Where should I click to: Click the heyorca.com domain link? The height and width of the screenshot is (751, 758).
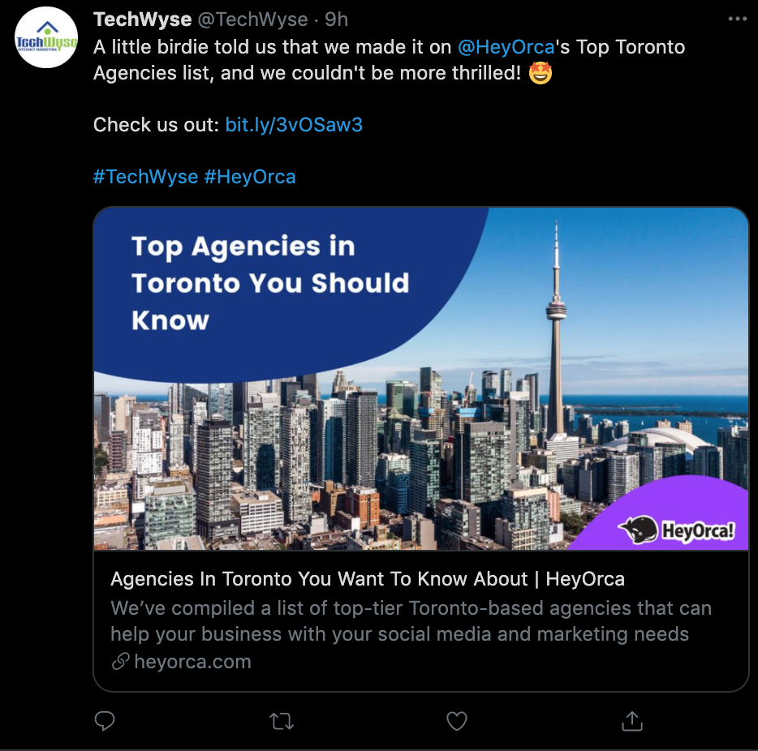(193, 662)
